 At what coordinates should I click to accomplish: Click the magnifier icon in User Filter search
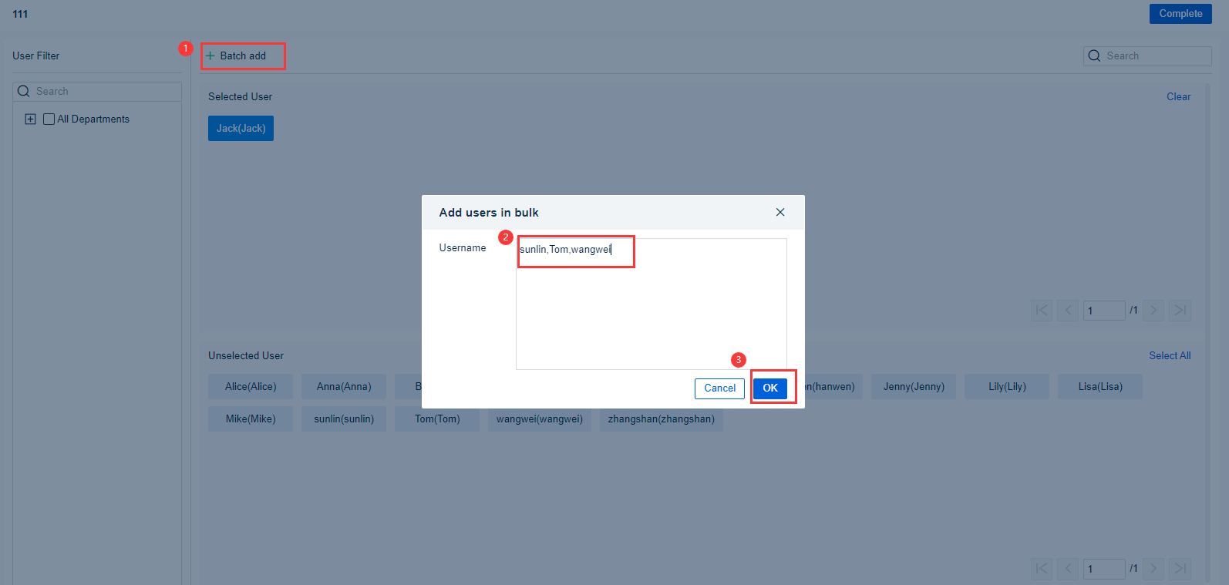point(24,91)
